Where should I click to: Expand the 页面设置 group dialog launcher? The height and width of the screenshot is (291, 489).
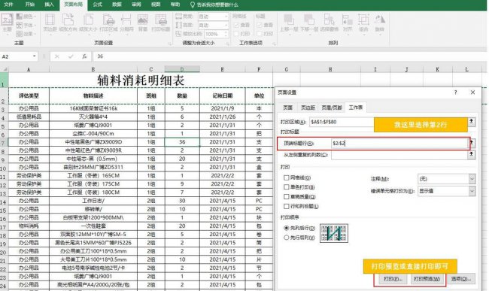pos(170,44)
